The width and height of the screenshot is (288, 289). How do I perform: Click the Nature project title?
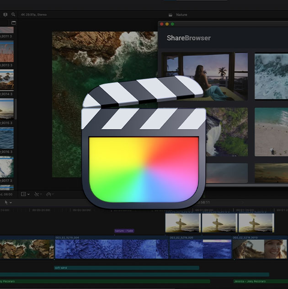(181, 15)
